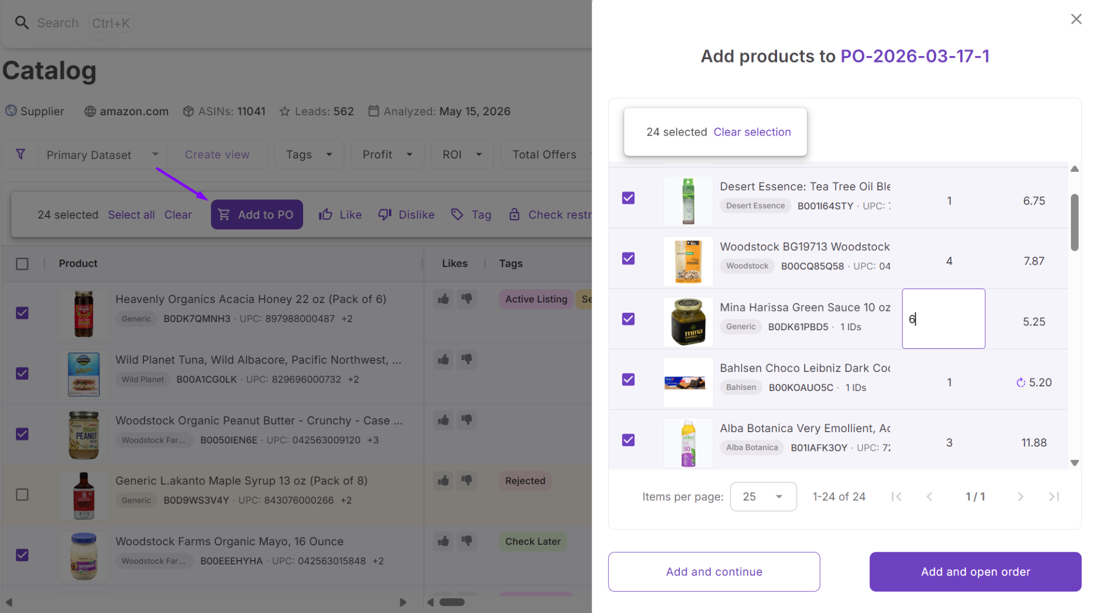1093x613 pixels.
Task: Click the Active Listing tag
Action: 536,299
